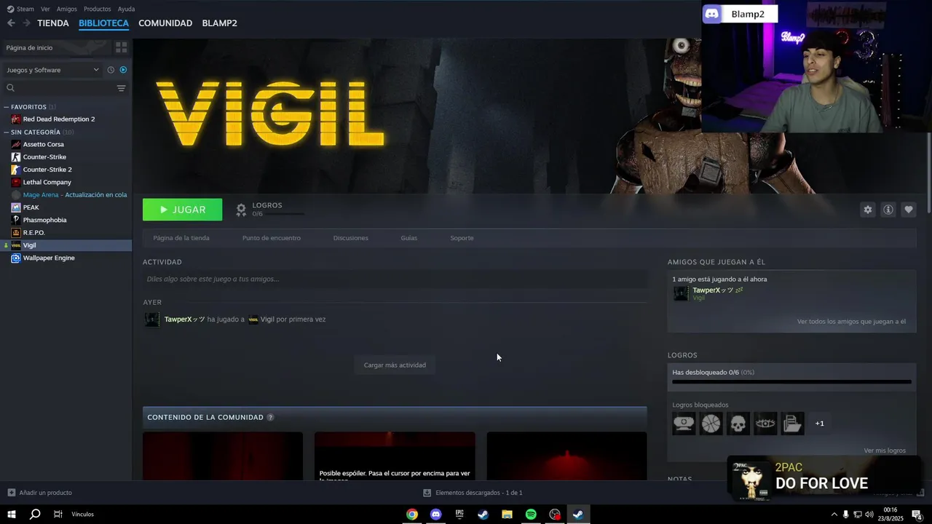Image resolution: width=932 pixels, height=524 pixels.
Task: Show Vigil game info panel
Action: tap(888, 210)
